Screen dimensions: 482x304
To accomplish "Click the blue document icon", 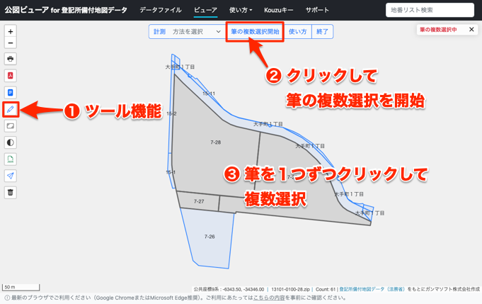I will [x=10, y=93].
